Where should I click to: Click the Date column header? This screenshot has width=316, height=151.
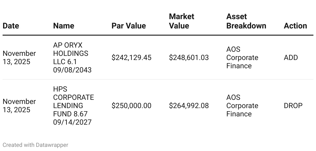[x=11, y=26]
